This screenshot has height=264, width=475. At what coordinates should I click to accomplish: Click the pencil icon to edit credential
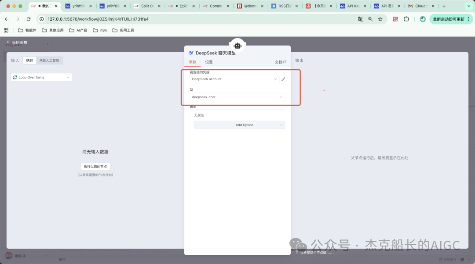283,79
